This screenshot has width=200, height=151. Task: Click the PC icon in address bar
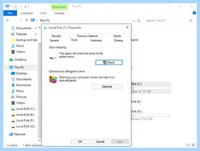(x=33, y=20)
